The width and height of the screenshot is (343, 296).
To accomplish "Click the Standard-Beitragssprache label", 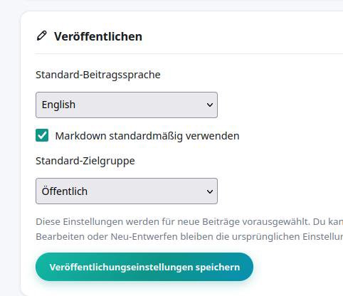I will click(98, 75).
